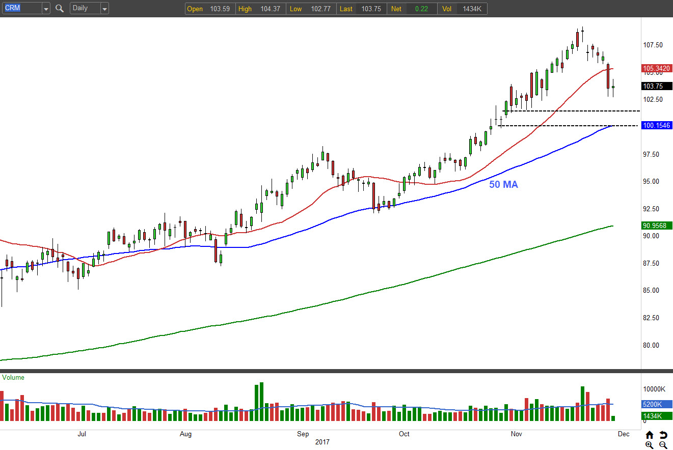Click the Oct label on the time axis
Screen dimensions: 673x450
pos(404,434)
